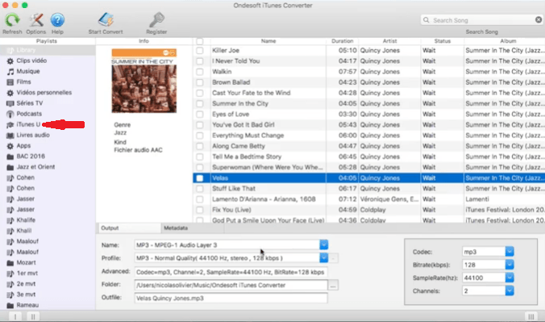Sort by the Name column header
Image resolution: width=545 pixels, height=322 pixels.
268,41
